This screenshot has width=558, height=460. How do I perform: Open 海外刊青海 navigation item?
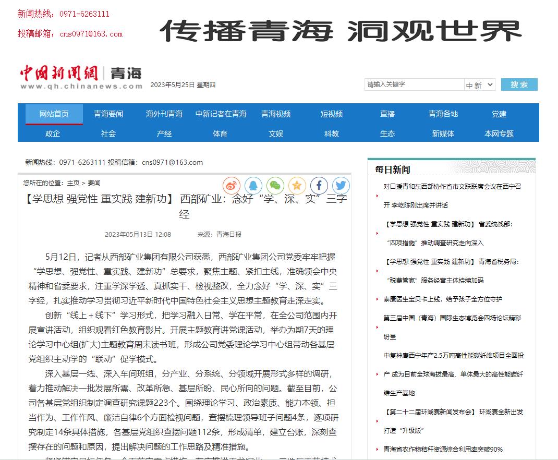tap(164, 114)
